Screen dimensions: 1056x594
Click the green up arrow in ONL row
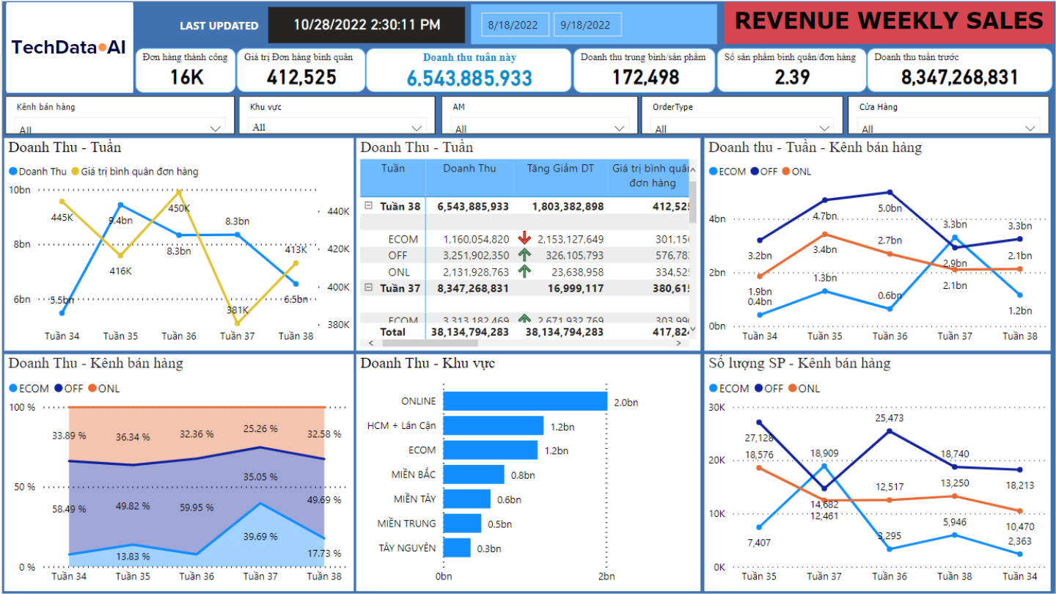(x=524, y=271)
